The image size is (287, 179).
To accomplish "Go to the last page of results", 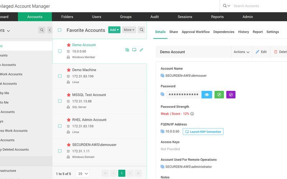I will coord(138,173).
